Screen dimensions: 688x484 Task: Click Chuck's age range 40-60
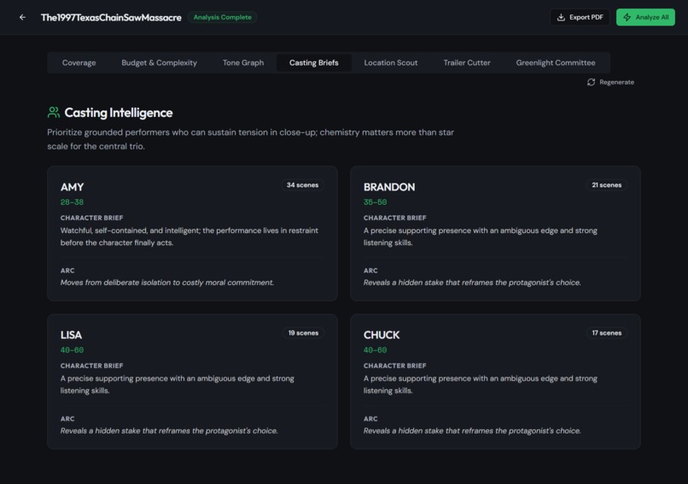pyautogui.click(x=375, y=350)
